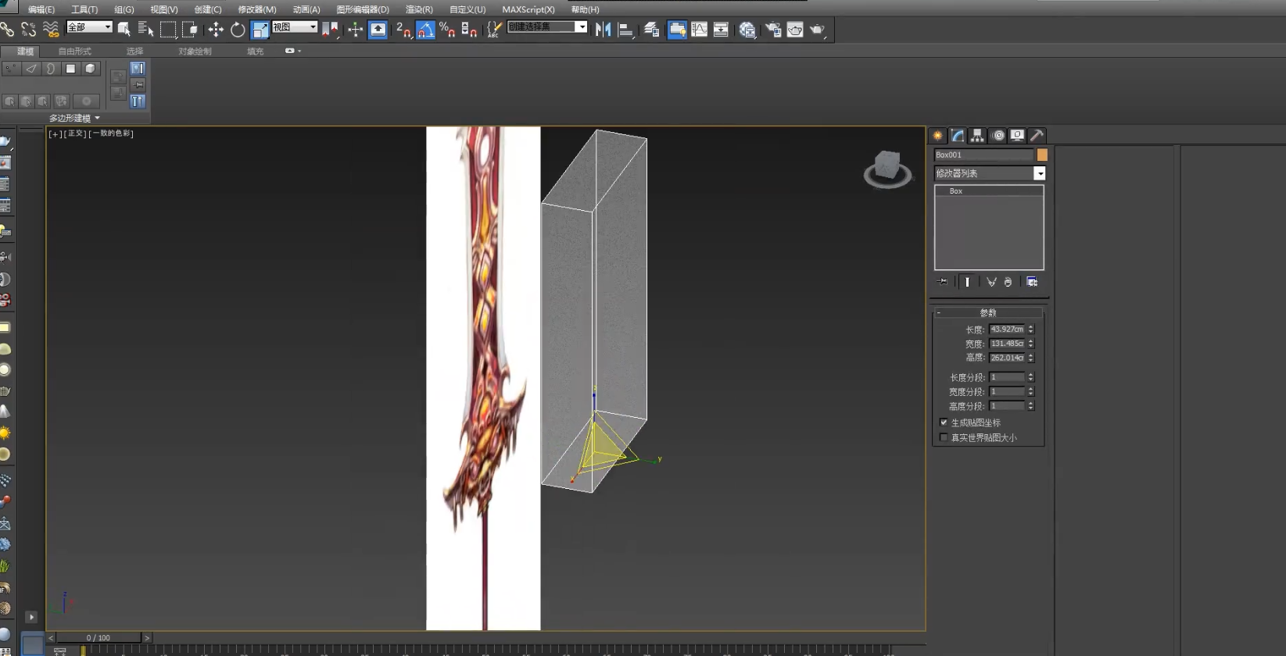Open the 修改器(M) menu

click(257, 9)
